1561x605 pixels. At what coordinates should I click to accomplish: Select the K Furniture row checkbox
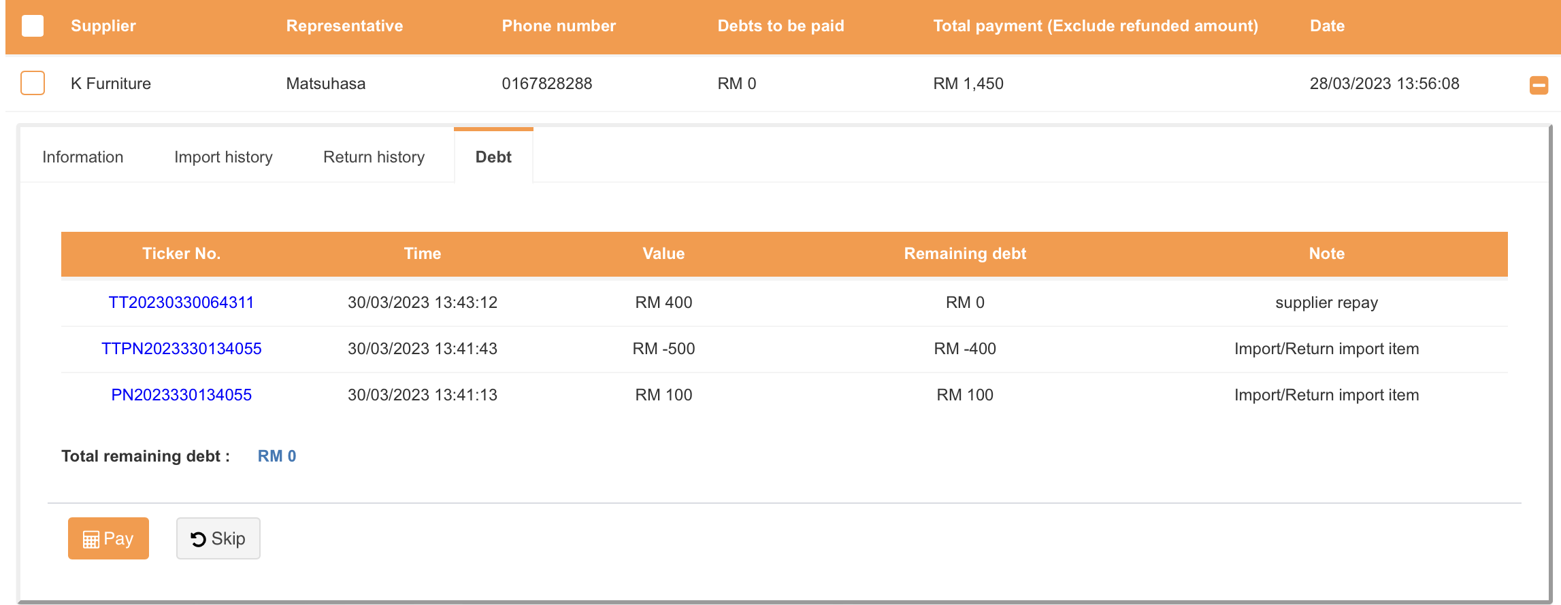point(33,83)
